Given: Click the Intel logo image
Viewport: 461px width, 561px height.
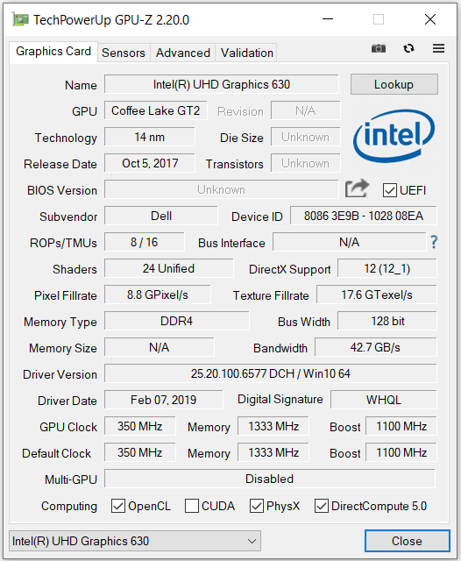Looking at the screenshot, I should click(394, 137).
